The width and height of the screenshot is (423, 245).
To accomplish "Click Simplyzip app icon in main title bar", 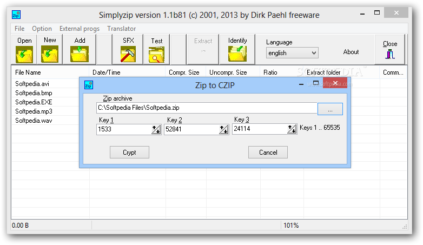I will [x=16, y=15].
